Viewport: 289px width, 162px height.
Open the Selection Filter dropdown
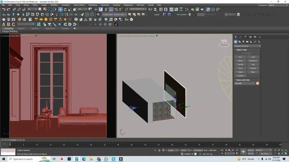pyautogui.click(x=32, y=9)
